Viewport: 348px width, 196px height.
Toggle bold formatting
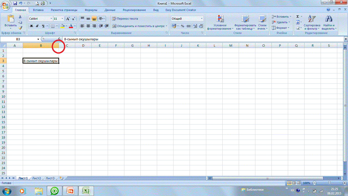pos(31,26)
